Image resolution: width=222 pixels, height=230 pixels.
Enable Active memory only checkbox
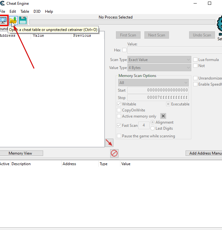(119, 116)
